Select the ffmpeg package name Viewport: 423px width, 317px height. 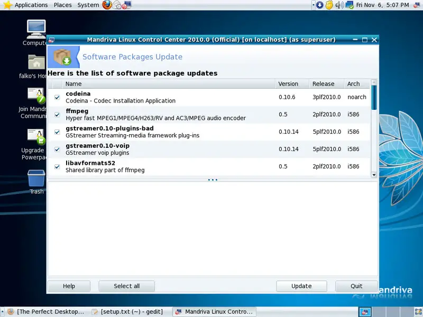[x=77, y=111]
